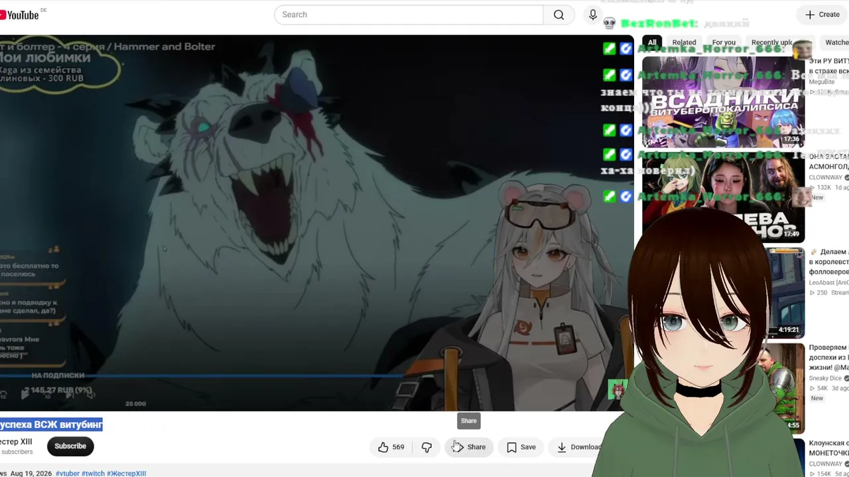The height and width of the screenshot is (477, 849).
Task: Click the subscribers count under channel name
Action: pos(16,452)
